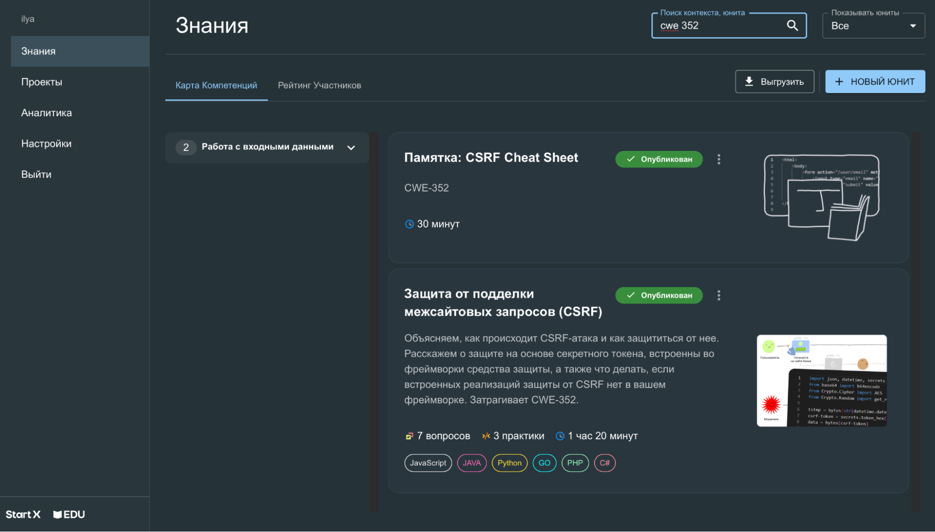Click the StartX EDU logo

[x=45, y=514]
